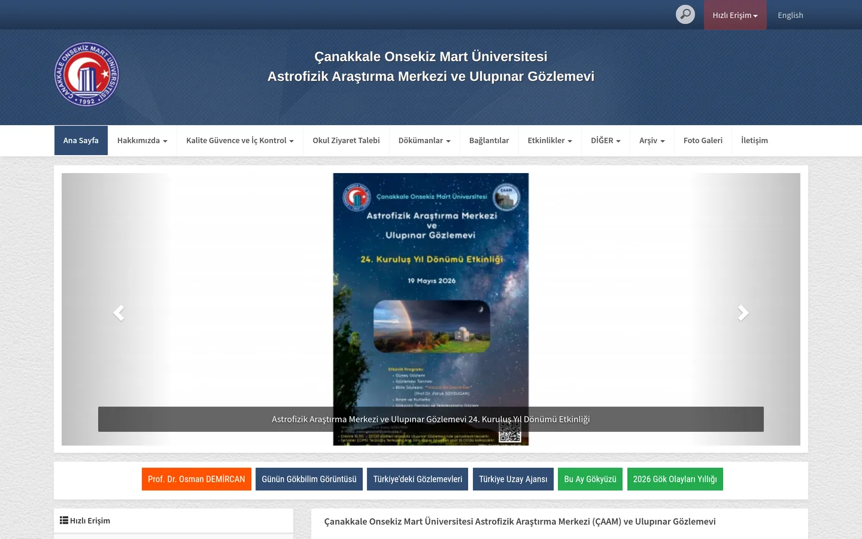
Task: Expand the Arşiv menu
Action: point(652,141)
